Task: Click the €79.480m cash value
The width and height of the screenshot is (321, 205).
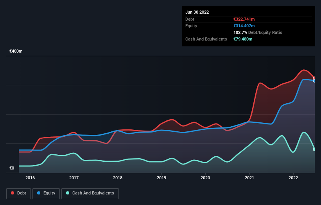Action: (x=243, y=39)
